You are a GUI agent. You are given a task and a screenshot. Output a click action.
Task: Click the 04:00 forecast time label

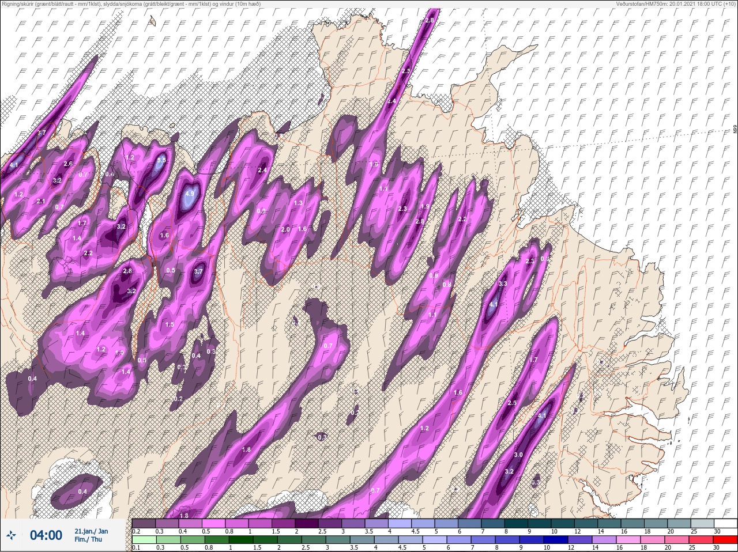click(x=46, y=535)
